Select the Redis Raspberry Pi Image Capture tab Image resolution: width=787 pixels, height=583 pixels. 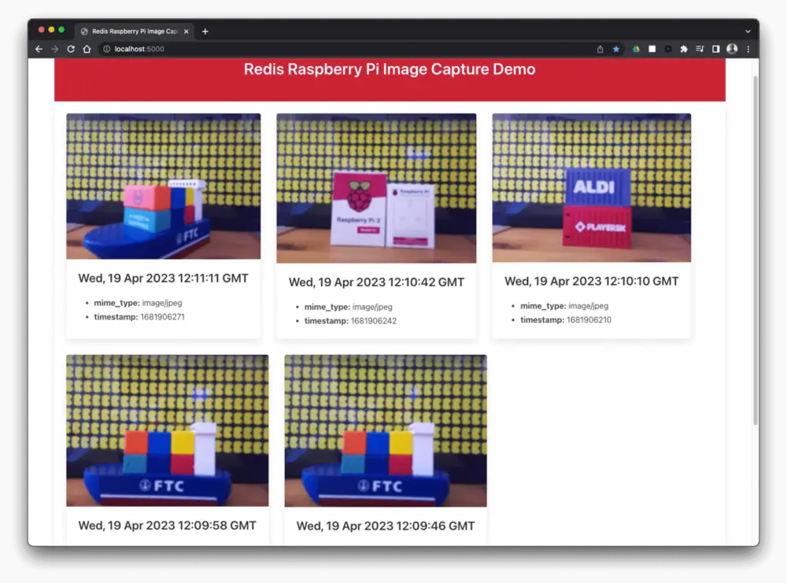[x=130, y=31]
